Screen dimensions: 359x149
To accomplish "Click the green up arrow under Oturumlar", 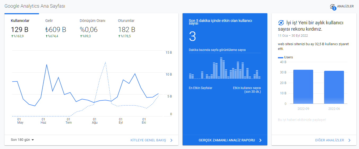I will click(x=119, y=36).
